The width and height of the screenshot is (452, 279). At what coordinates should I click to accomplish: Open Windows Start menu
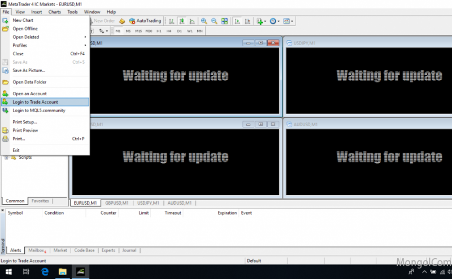coord(8,272)
